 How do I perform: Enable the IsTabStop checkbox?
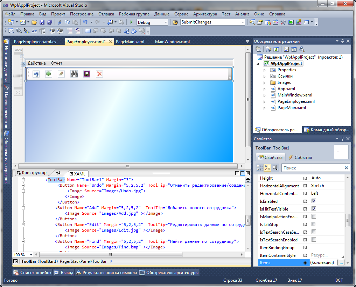314,224
